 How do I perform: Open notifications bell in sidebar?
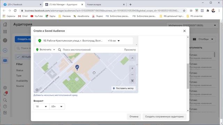pos(5,94)
